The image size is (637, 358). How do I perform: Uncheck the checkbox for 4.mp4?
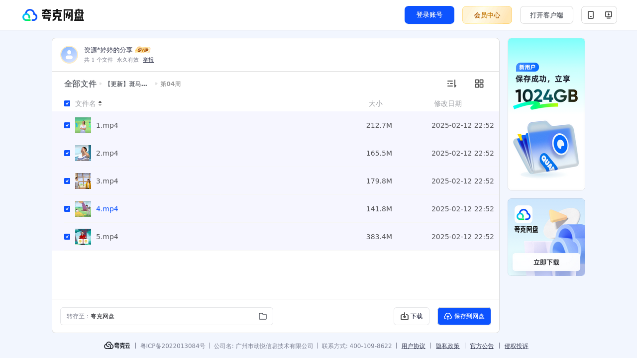(67, 209)
